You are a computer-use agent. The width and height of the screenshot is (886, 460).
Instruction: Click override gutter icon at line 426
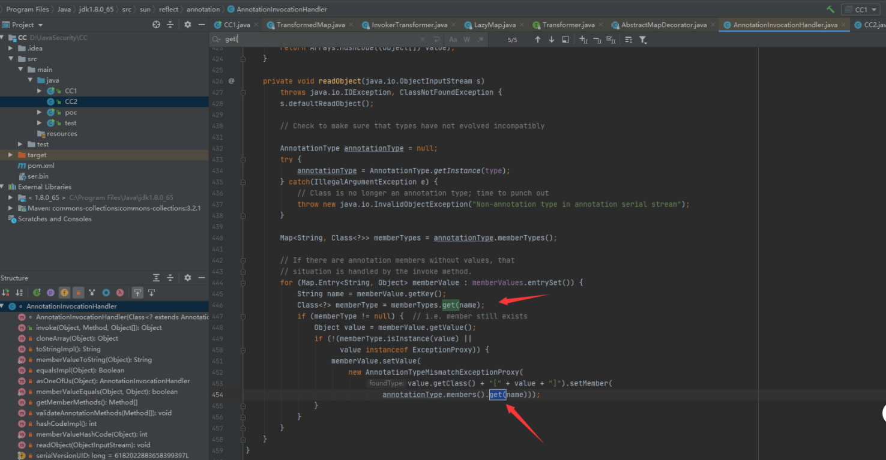click(231, 81)
